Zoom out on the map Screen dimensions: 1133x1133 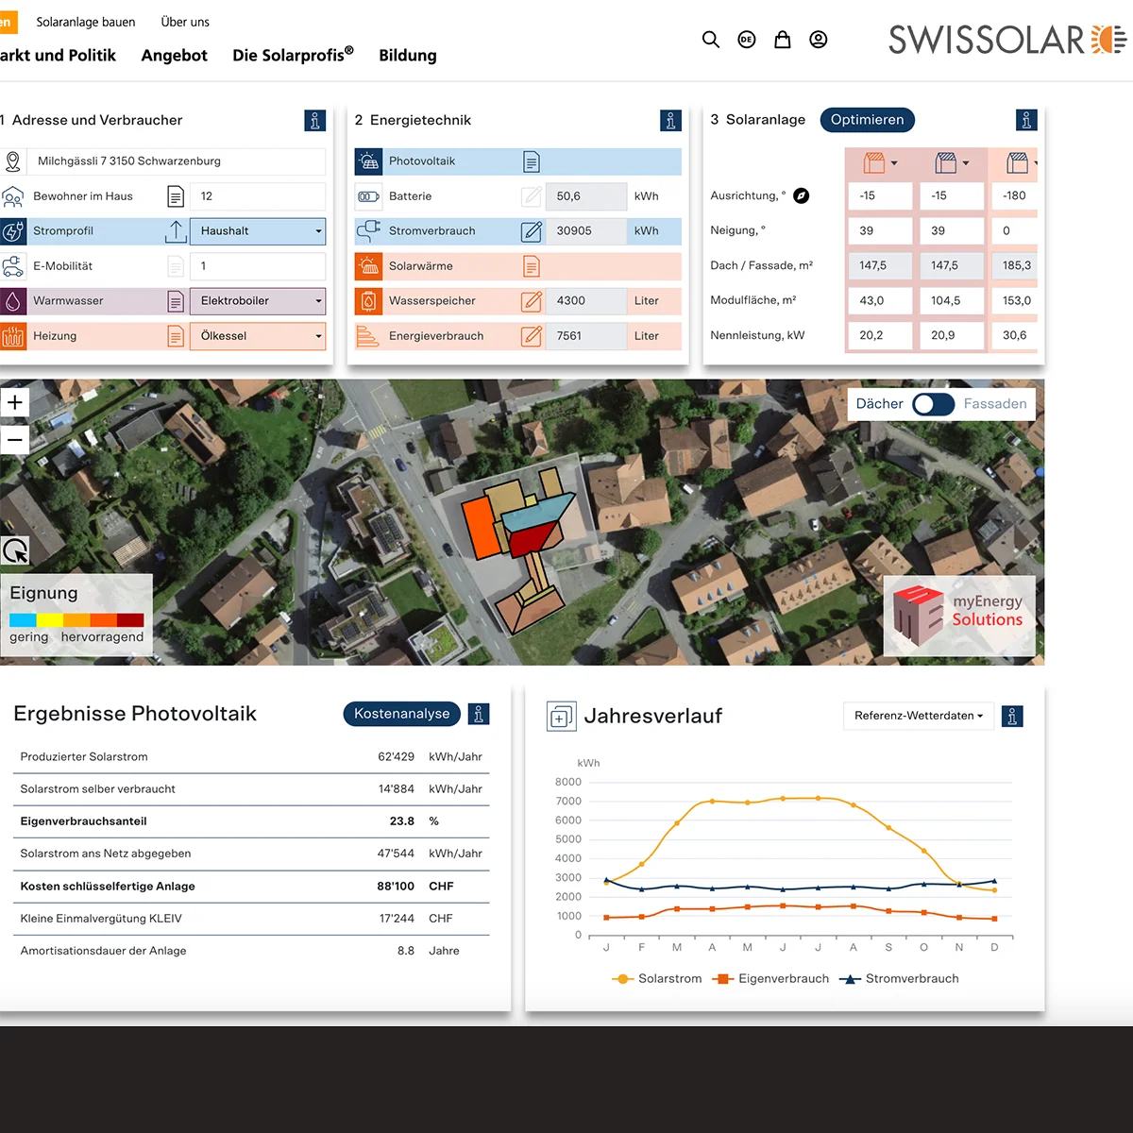[x=15, y=440]
